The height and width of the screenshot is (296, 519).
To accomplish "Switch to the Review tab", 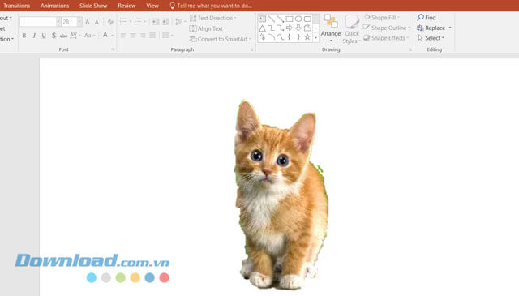I will (127, 6).
